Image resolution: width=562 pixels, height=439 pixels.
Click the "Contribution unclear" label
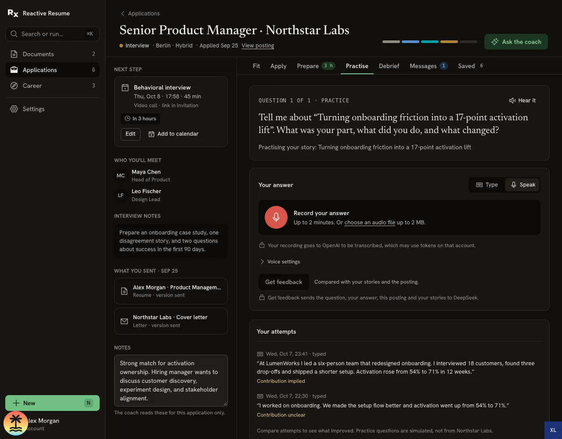pos(281,415)
